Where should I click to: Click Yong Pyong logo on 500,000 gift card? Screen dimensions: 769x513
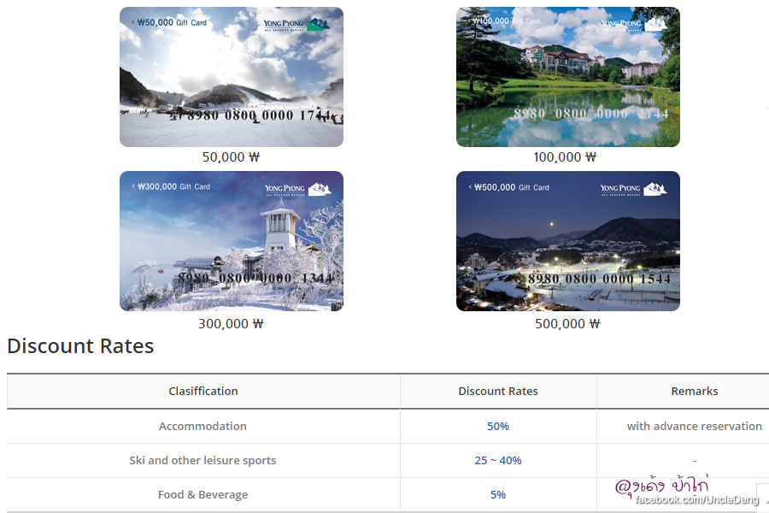point(633,189)
